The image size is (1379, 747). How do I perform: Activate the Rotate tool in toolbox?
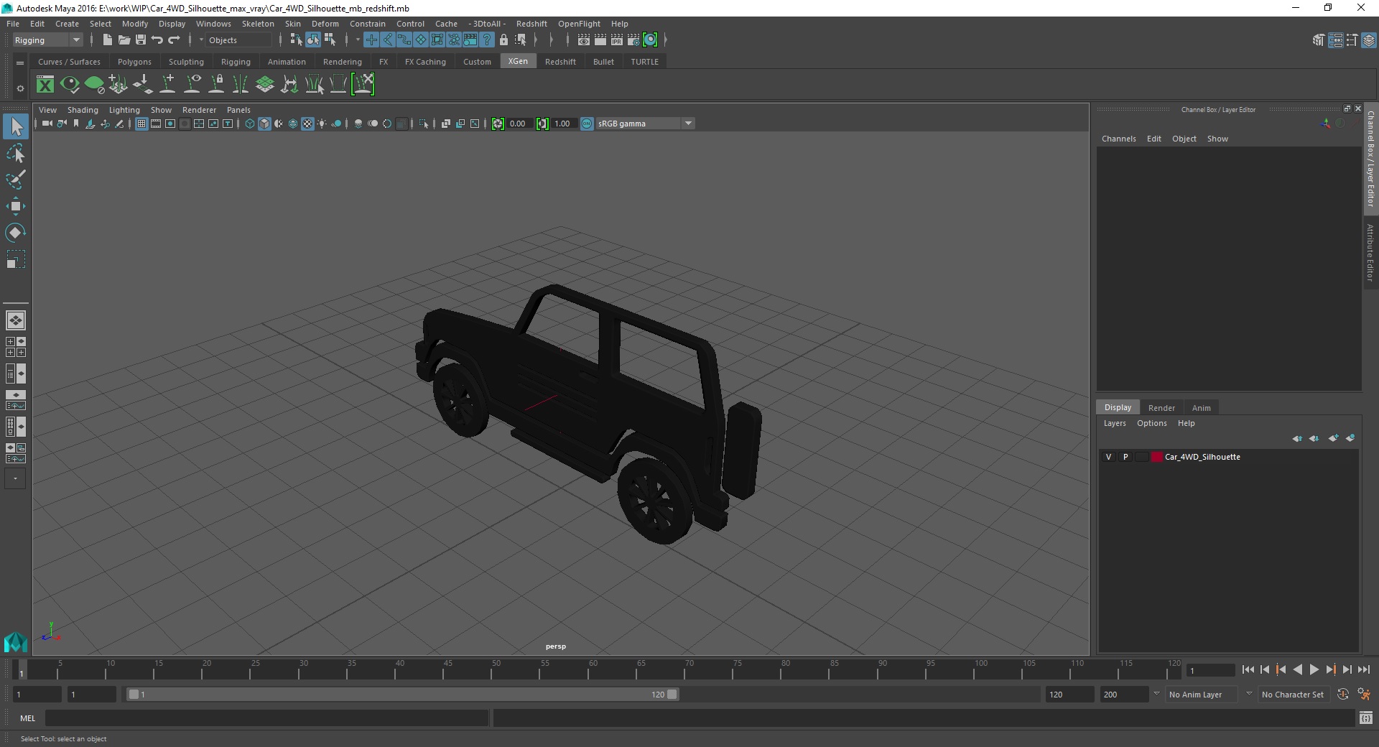coord(16,232)
